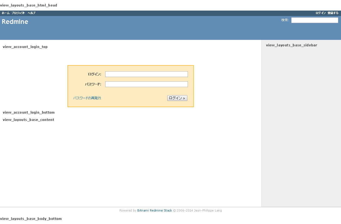Open the プロジェクト (Projects) menu

[x=18, y=13]
